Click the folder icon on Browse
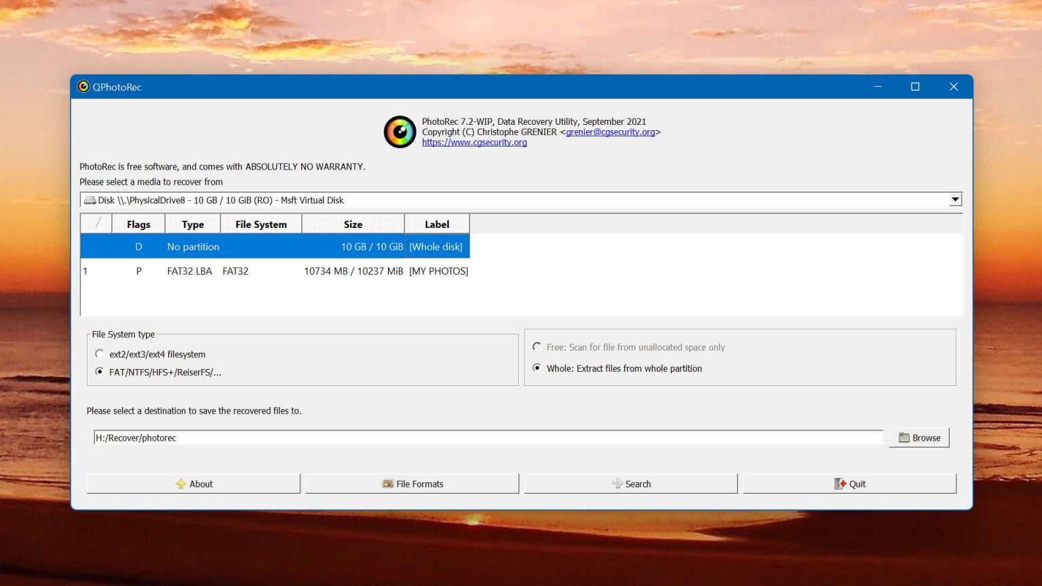This screenshot has height=586, width=1042. (904, 437)
